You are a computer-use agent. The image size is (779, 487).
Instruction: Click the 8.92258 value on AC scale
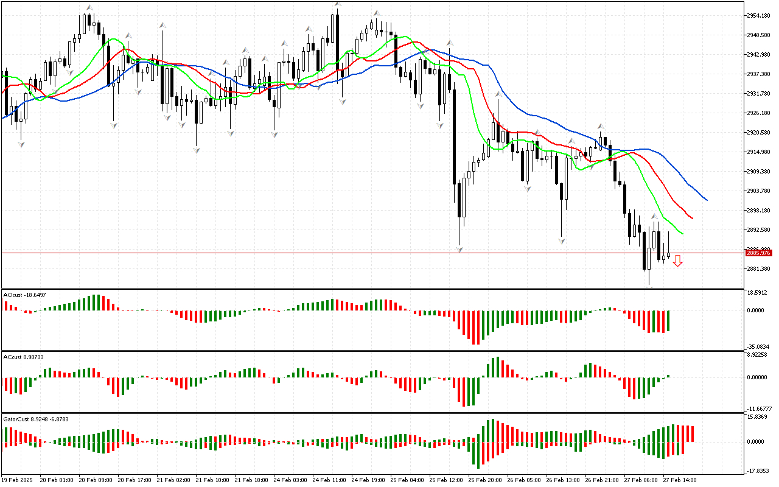click(757, 355)
